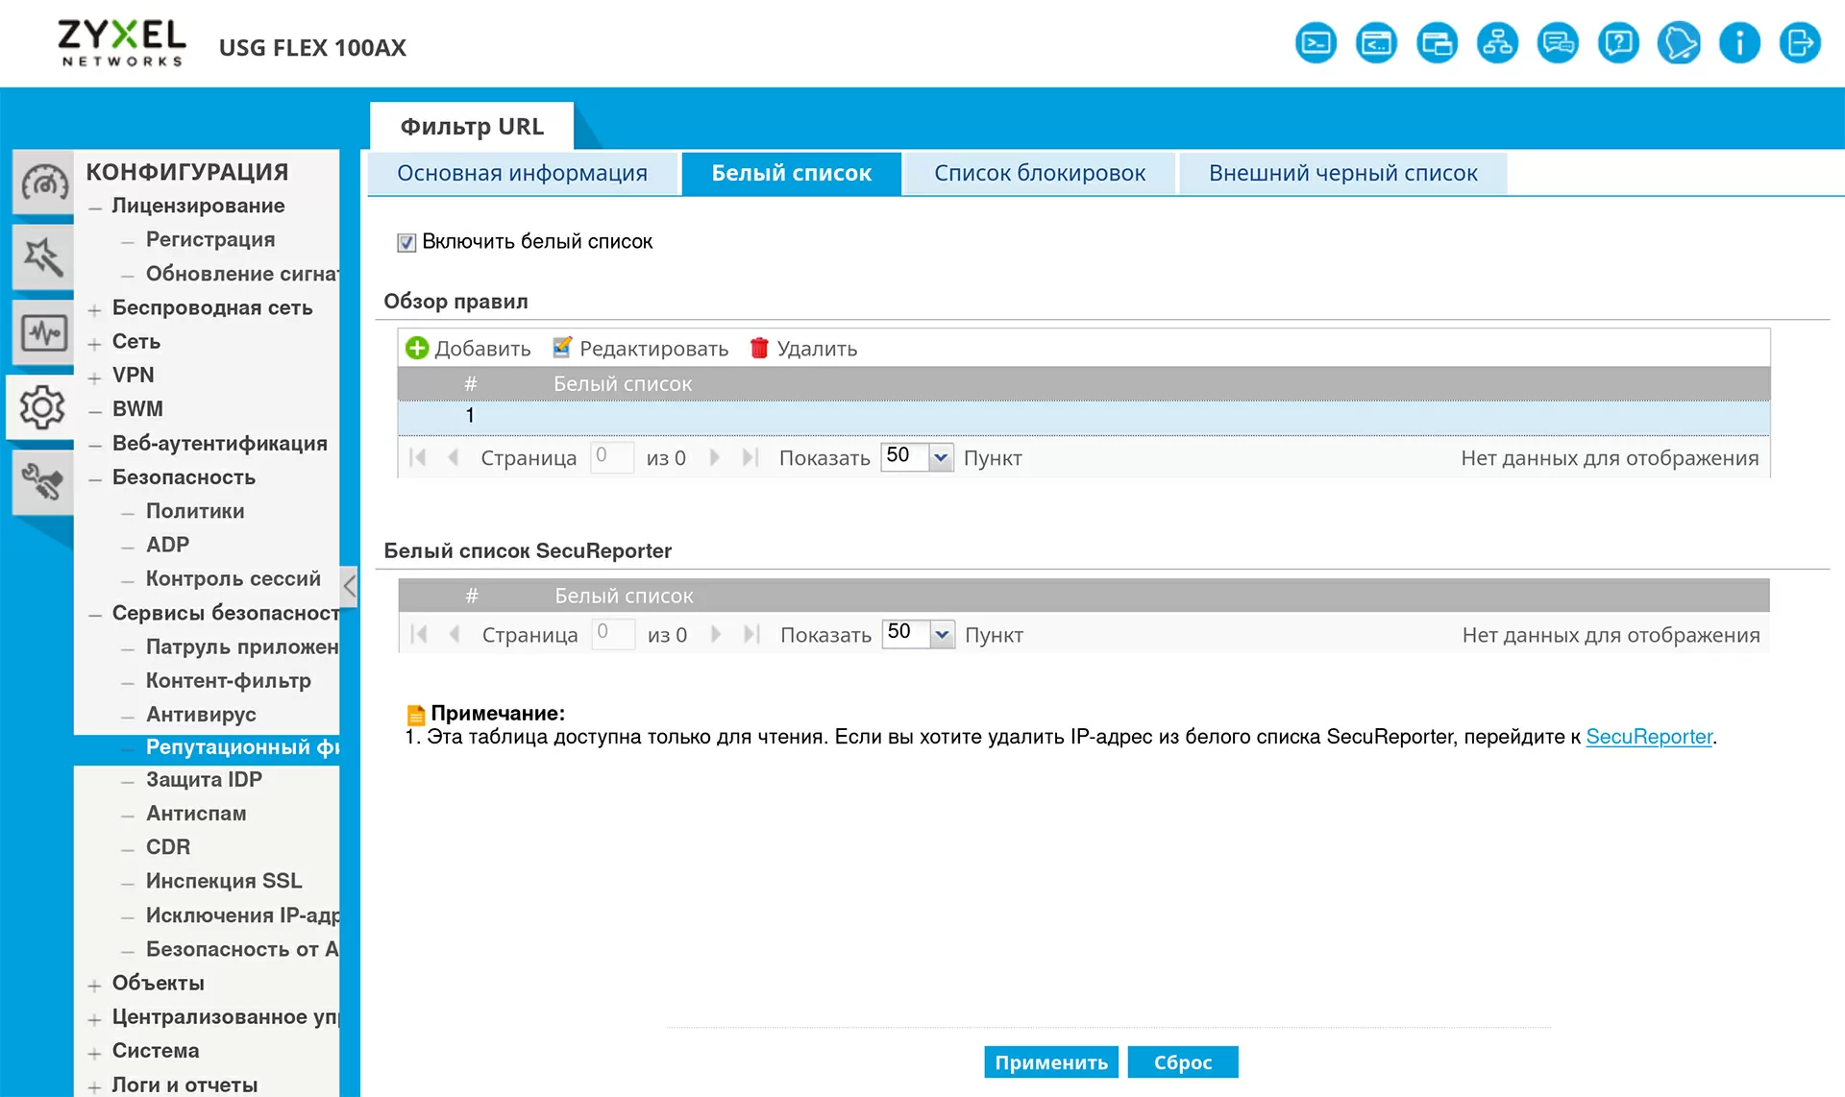Click the Редактировать pencil icon
This screenshot has height=1097, width=1845.
[x=562, y=348]
